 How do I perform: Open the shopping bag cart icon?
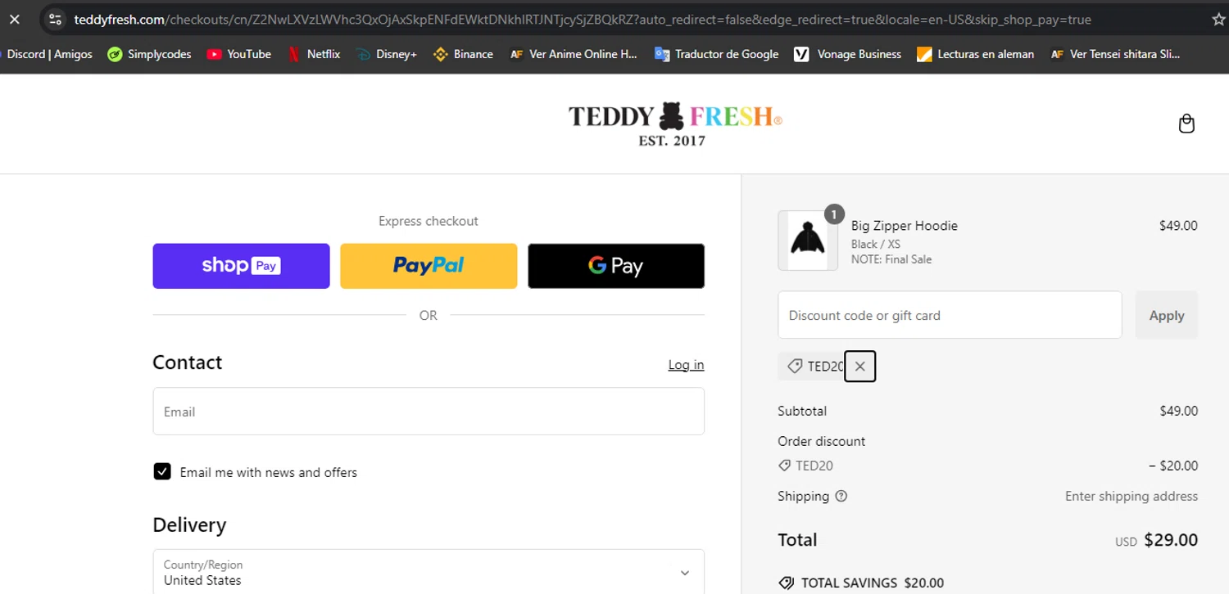point(1186,124)
